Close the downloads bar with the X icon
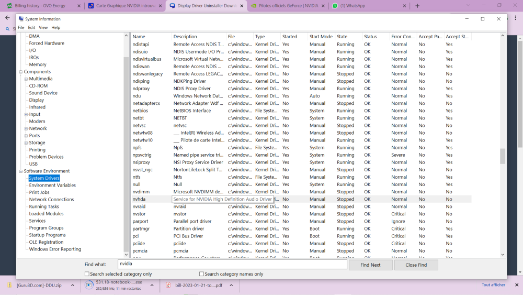 pos(516,285)
